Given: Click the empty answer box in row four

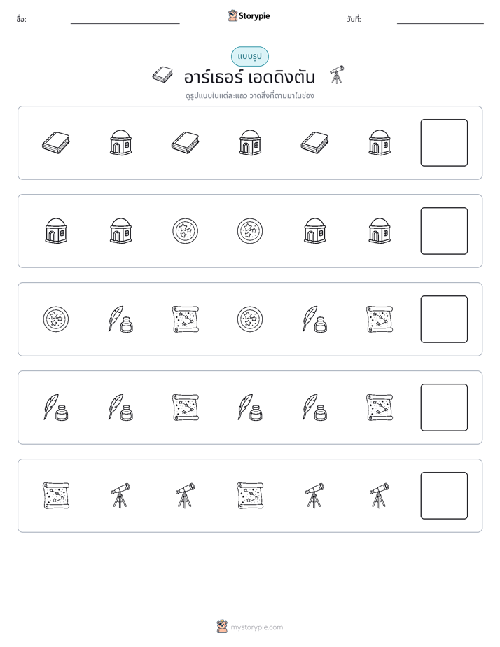Looking at the screenshot, I should [x=444, y=408].
